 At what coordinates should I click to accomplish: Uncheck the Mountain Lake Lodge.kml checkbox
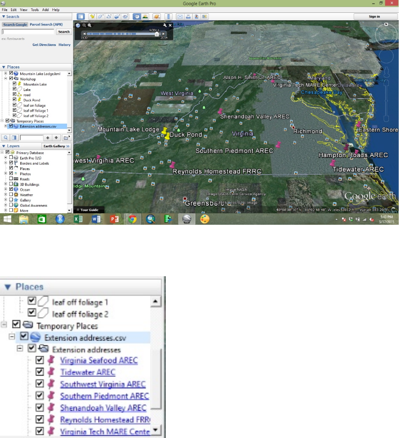(11, 73)
